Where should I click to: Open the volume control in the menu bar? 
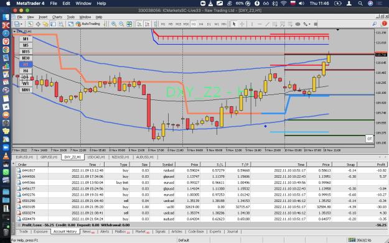click(302, 4)
